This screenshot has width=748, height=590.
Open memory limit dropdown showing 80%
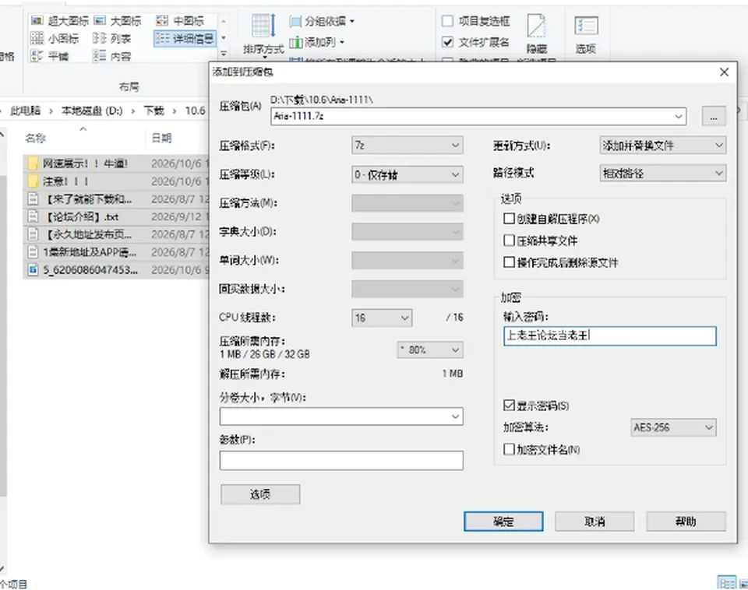430,349
